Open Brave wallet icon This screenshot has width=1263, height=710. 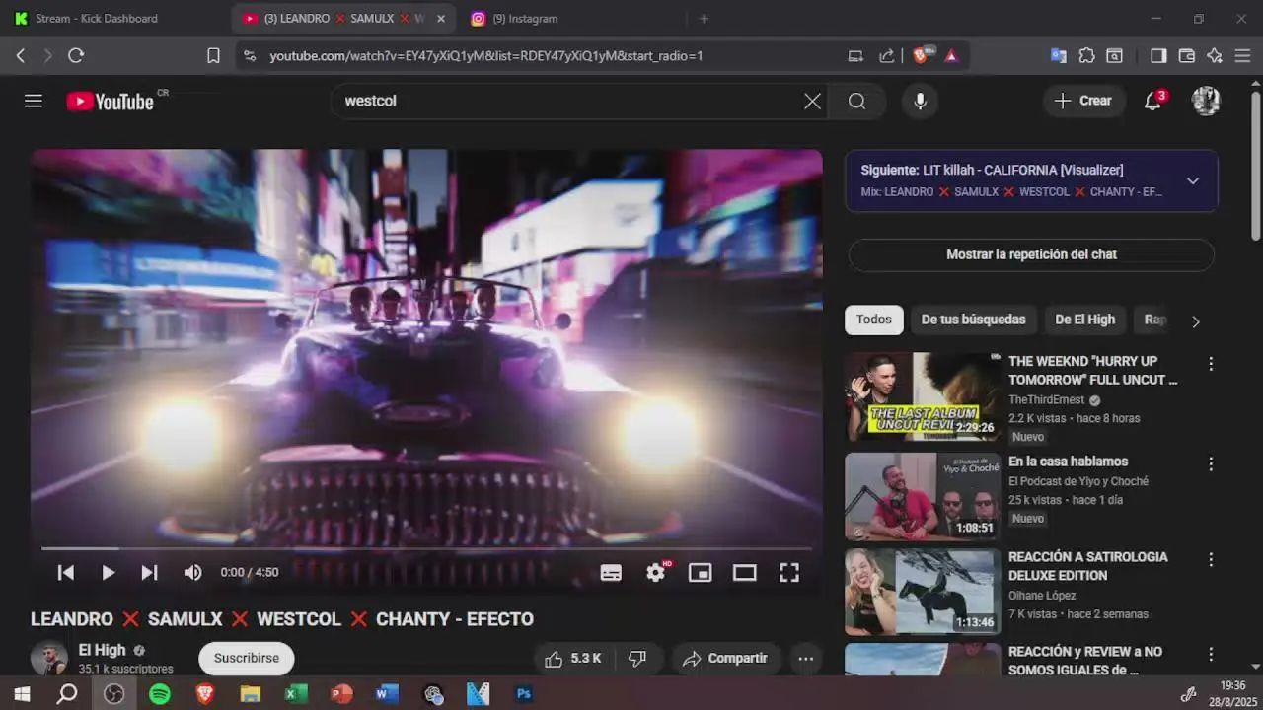tap(1187, 56)
